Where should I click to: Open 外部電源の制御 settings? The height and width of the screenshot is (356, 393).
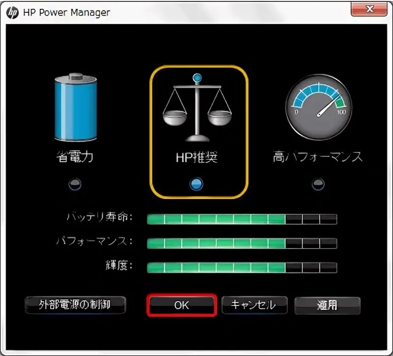pos(75,305)
